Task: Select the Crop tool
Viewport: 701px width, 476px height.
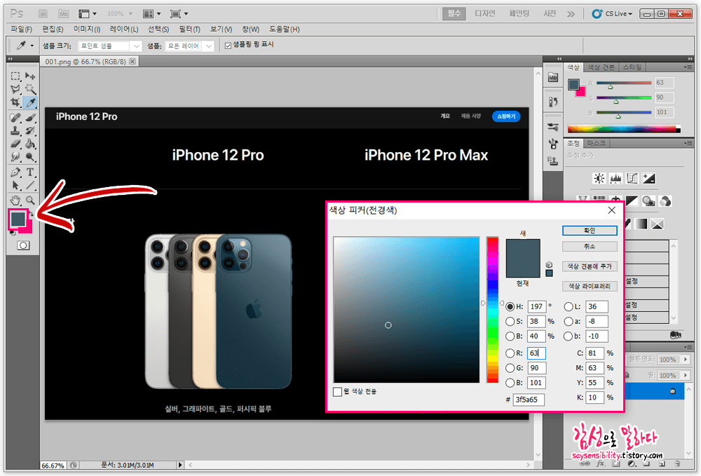Action: click(x=15, y=102)
